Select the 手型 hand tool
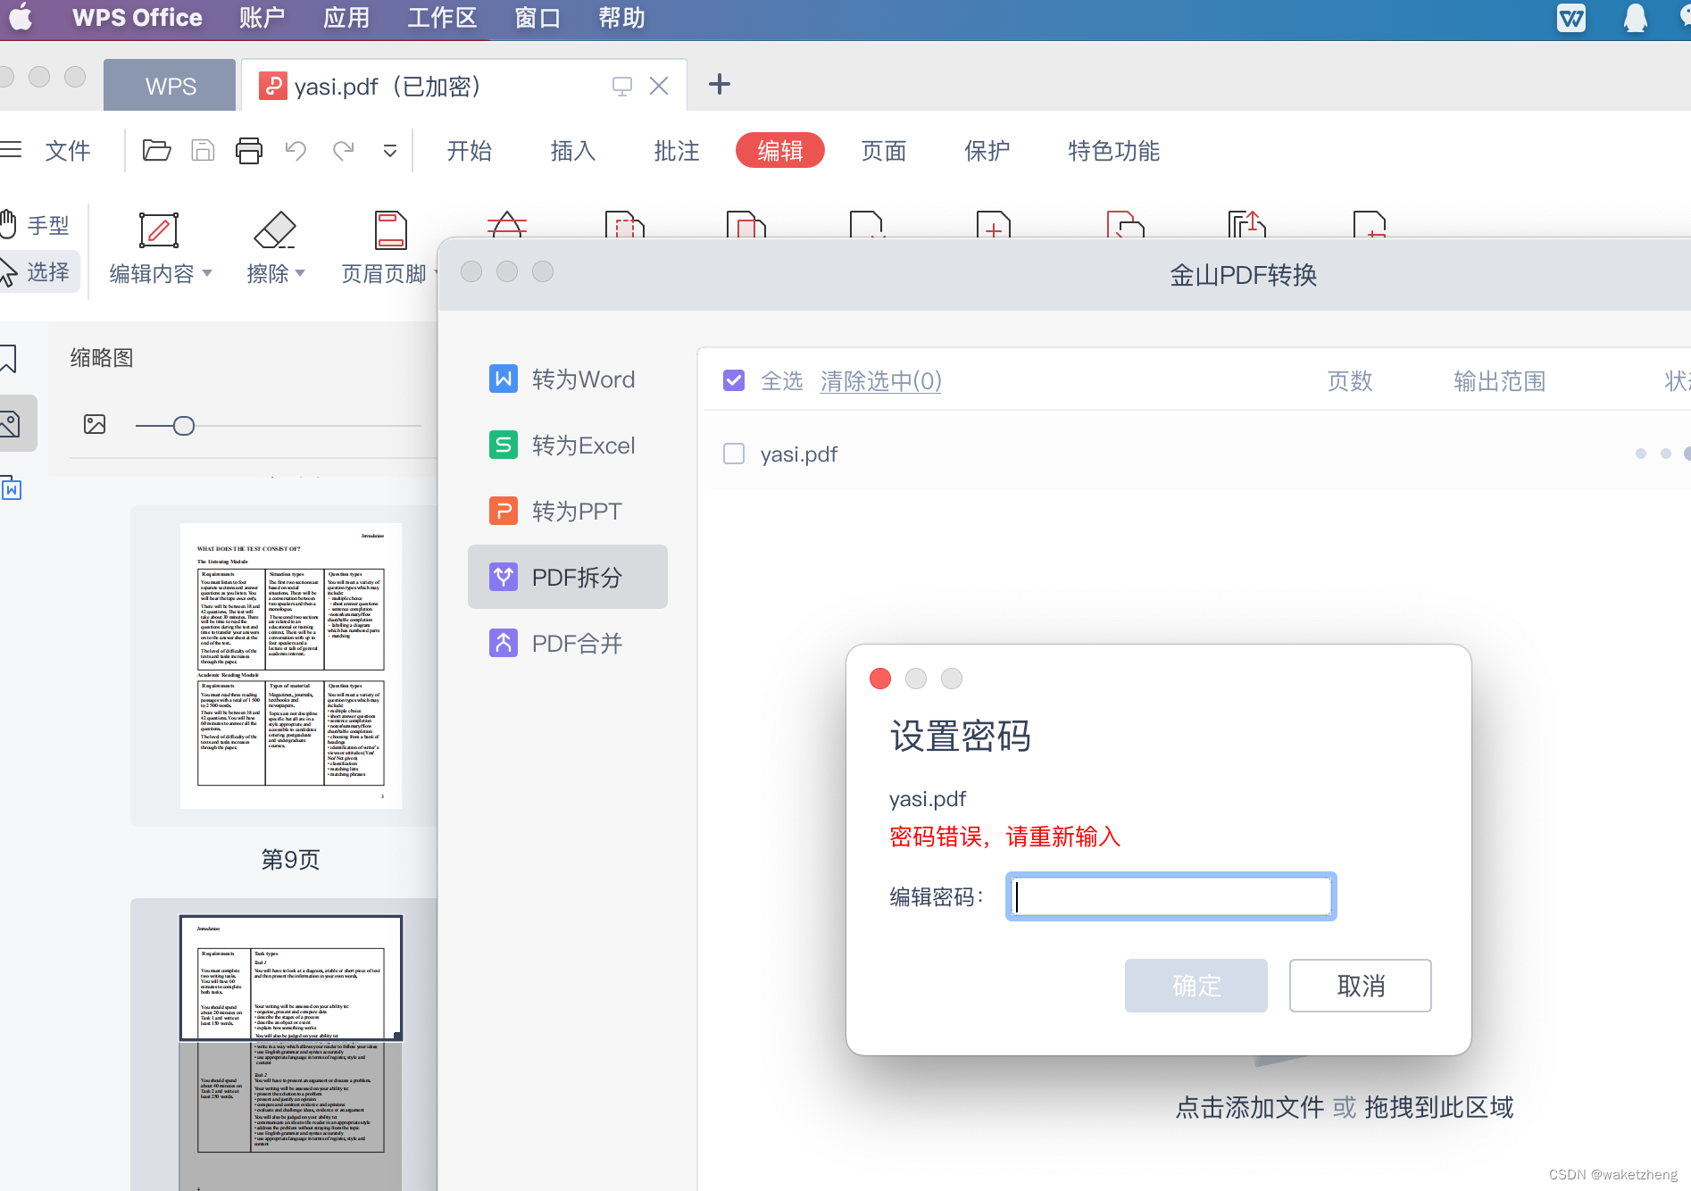Image resolution: width=1691 pixels, height=1191 pixels. click(x=36, y=225)
